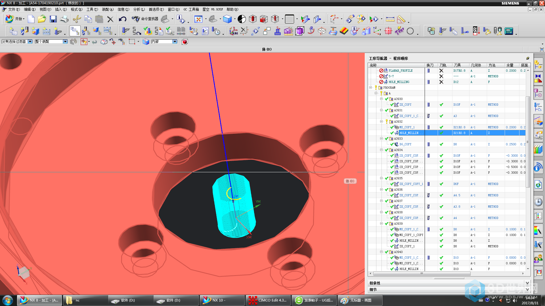
Task: Click the Save floppy disk icon
Action: click(53, 19)
